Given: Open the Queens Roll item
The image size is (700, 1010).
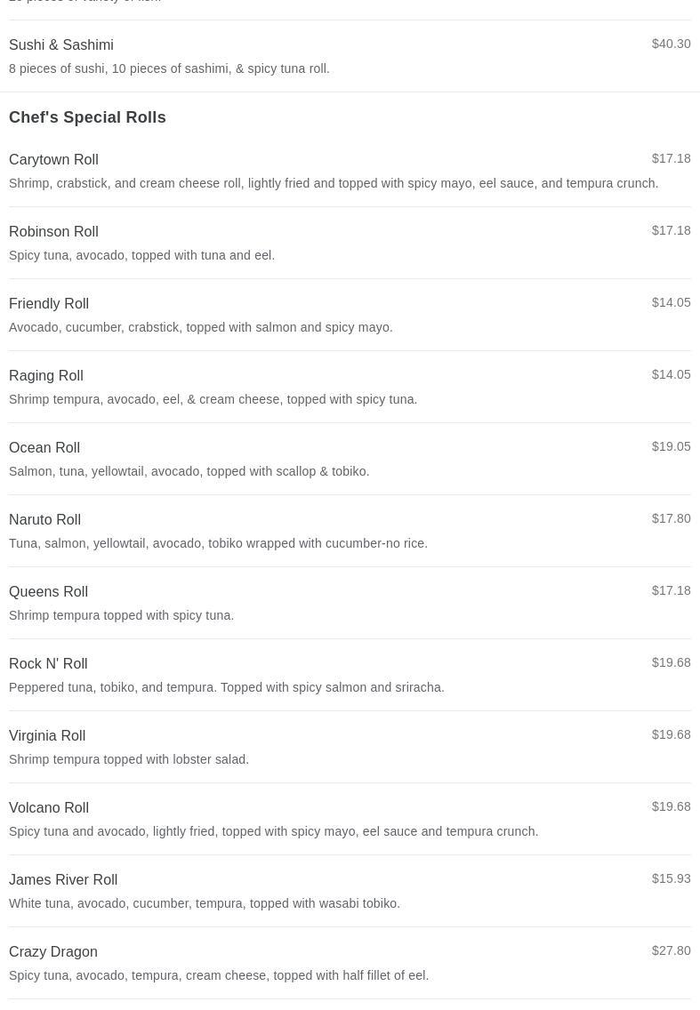Looking at the screenshot, I should click(x=48, y=592).
